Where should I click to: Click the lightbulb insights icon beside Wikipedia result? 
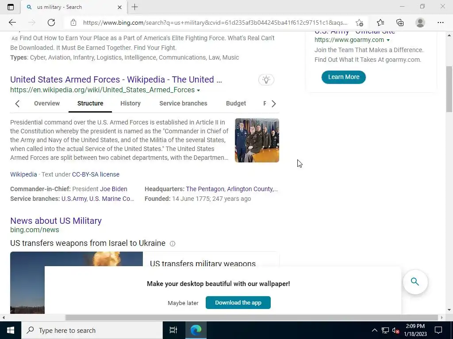click(x=266, y=79)
